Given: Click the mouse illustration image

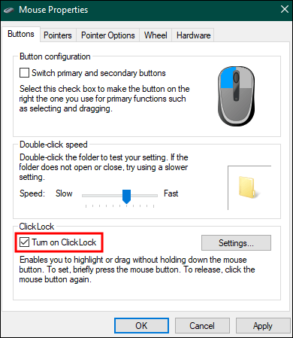Looking at the screenshot, I should click(x=236, y=96).
